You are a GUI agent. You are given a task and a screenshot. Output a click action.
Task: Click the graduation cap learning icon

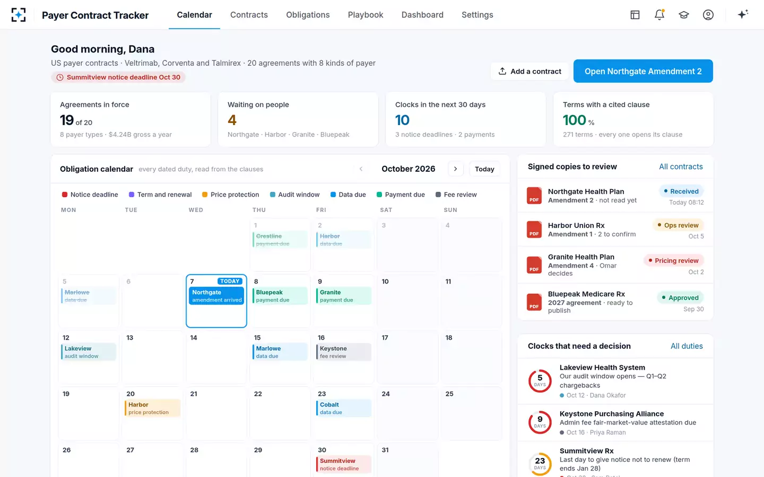(x=684, y=15)
